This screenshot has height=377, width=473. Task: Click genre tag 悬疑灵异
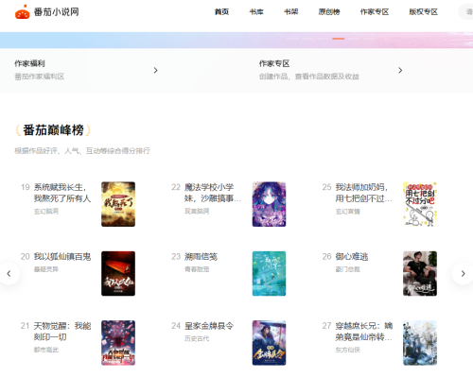point(46,269)
